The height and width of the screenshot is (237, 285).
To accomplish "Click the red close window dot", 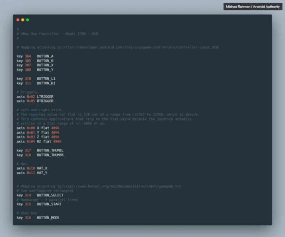I will (x=18, y=20).
